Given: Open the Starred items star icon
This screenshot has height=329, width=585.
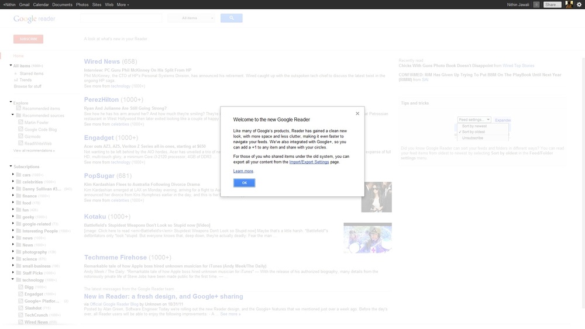Looking at the screenshot, I should tap(16, 74).
